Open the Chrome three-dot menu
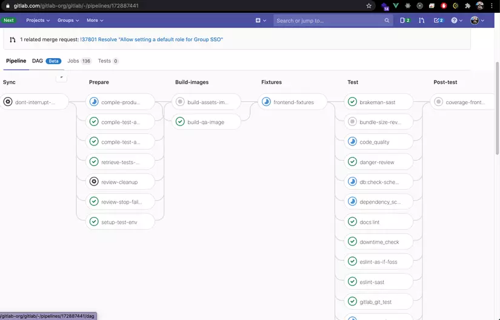The height and width of the screenshot is (320, 500). (x=492, y=5)
